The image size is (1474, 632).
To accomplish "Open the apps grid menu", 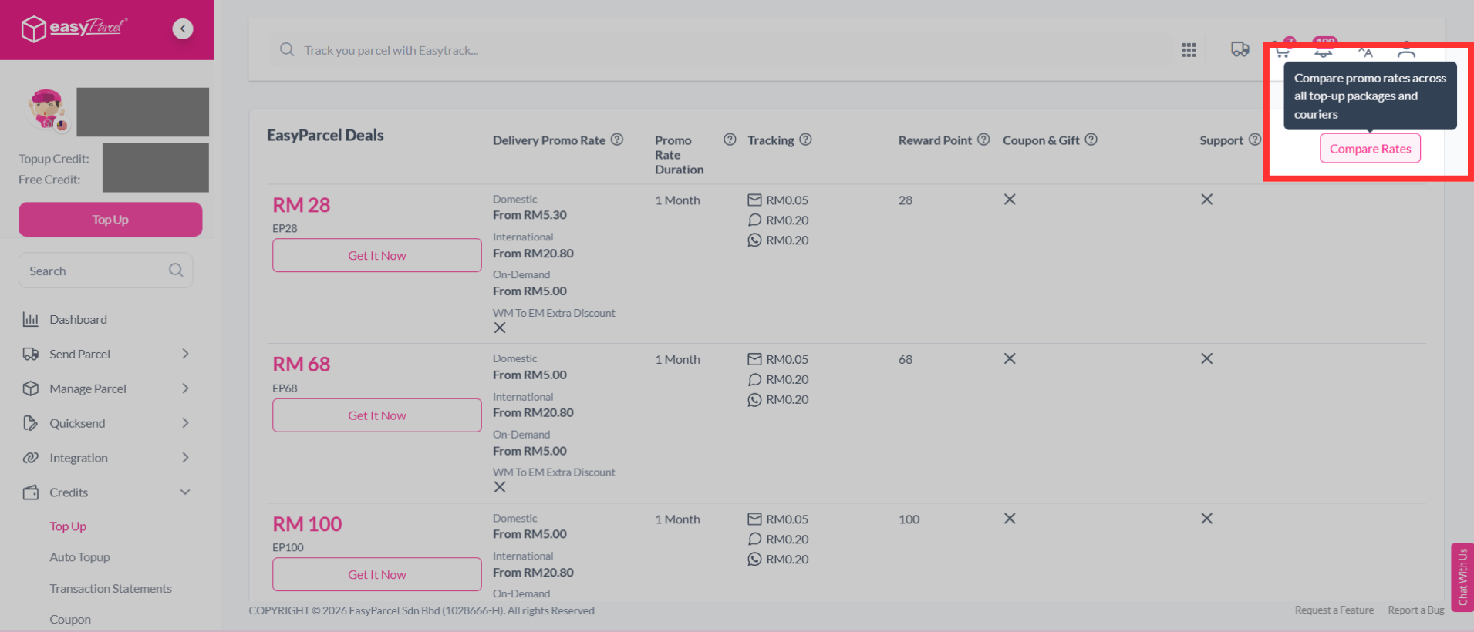I will [1189, 50].
